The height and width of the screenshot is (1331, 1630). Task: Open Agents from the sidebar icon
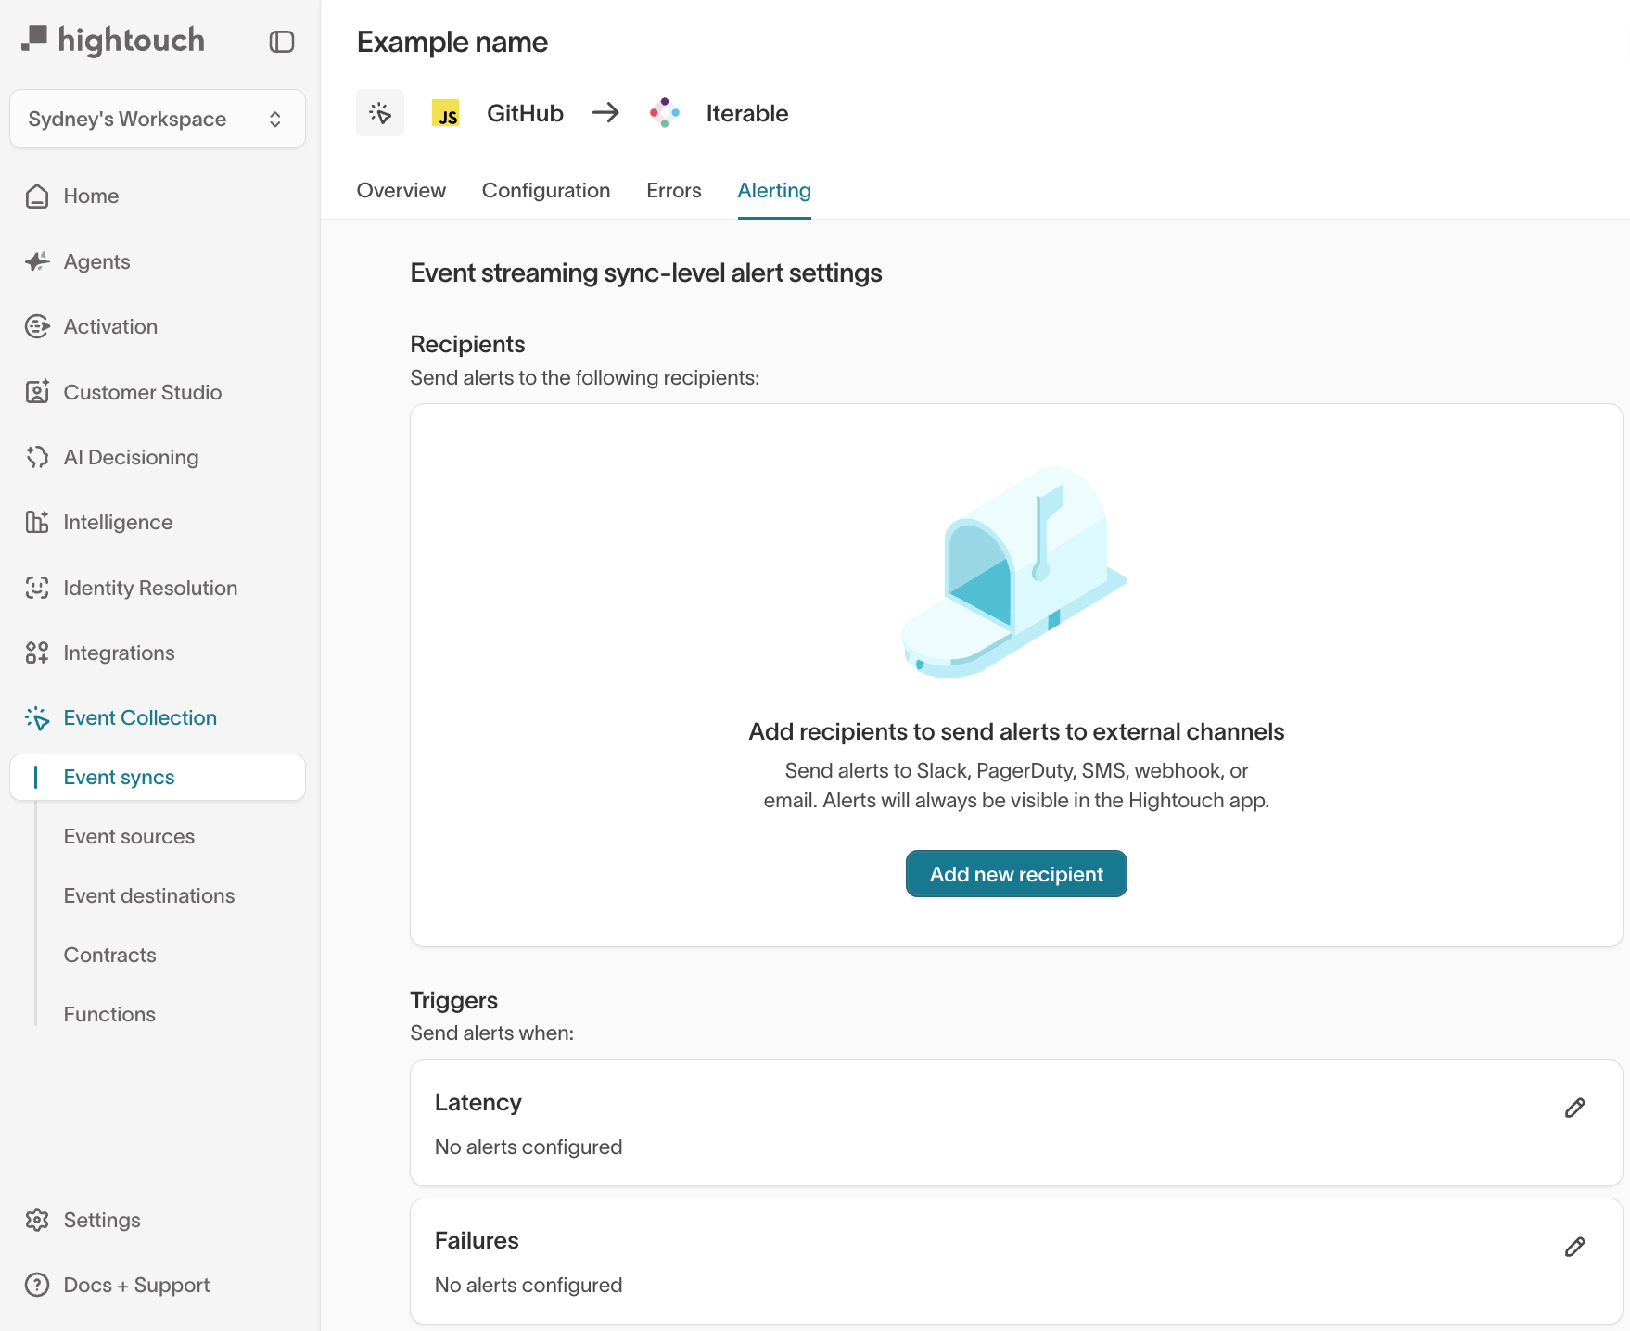pyautogui.click(x=37, y=261)
